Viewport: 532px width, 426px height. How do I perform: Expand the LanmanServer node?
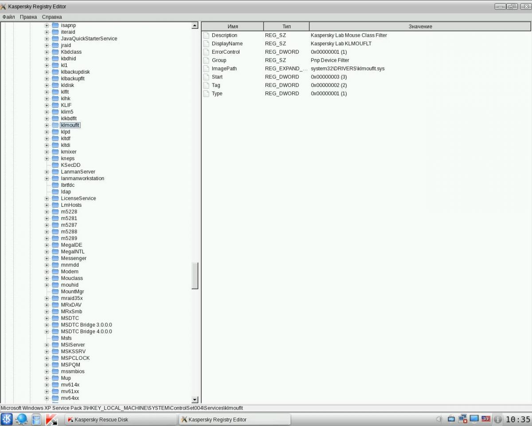pyautogui.click(x=47, y=172)
